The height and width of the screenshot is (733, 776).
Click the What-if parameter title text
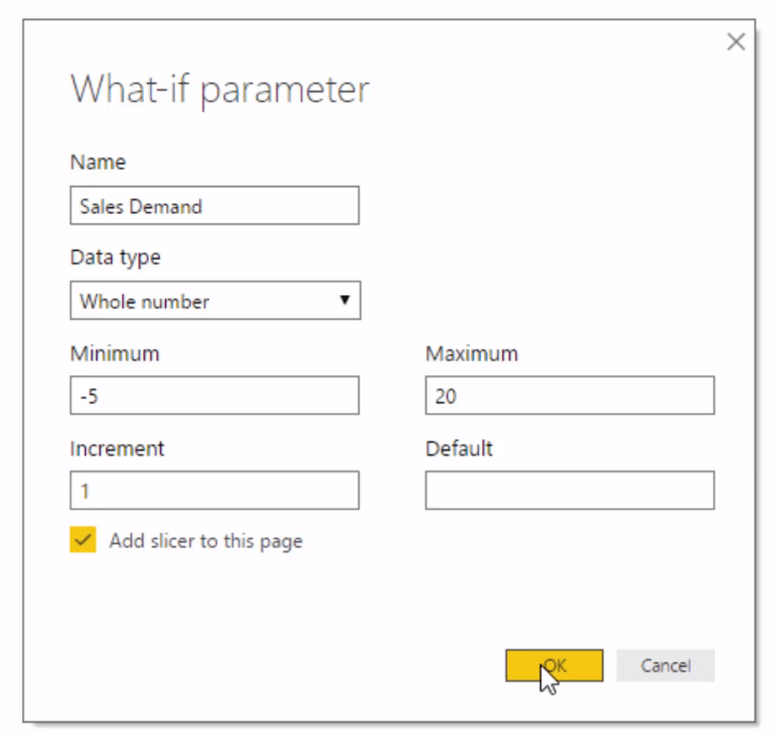220,90
